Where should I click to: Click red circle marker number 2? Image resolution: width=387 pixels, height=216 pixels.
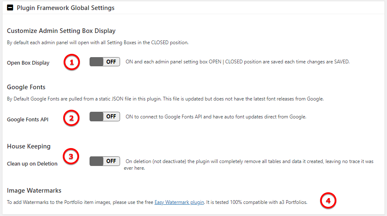click(71, 118)
